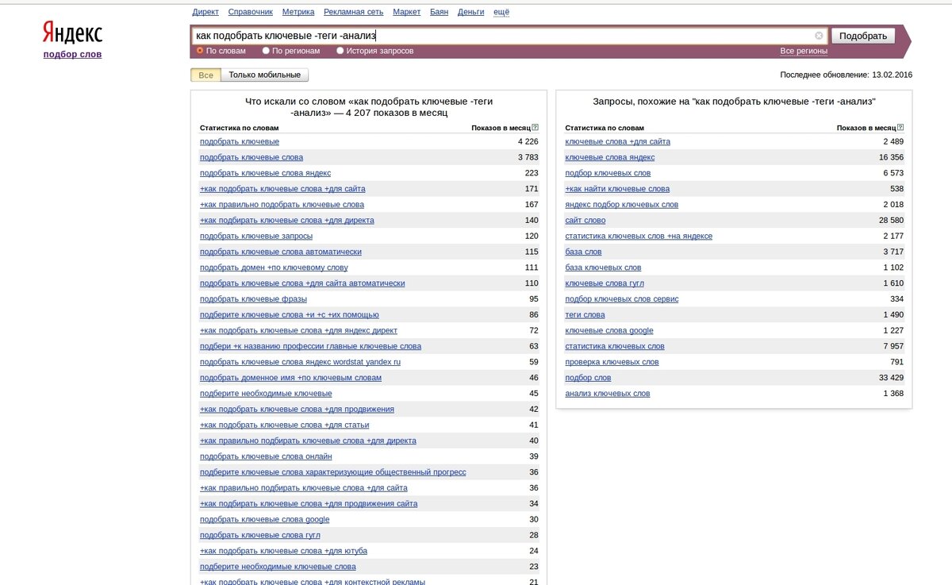This screenshot has width=952, height=585.
Task: Click the '33 429' impressions value
Action: [x=891, y=378]
